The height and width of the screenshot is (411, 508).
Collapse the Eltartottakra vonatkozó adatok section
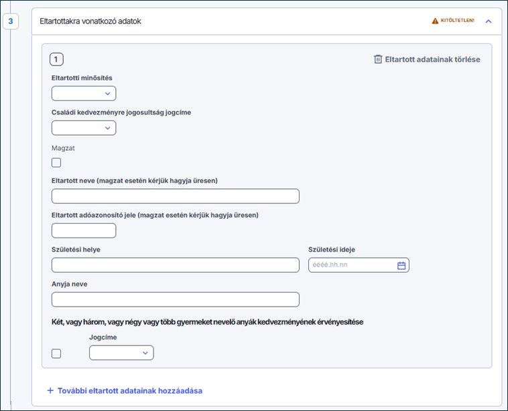[x=489, y=21]
